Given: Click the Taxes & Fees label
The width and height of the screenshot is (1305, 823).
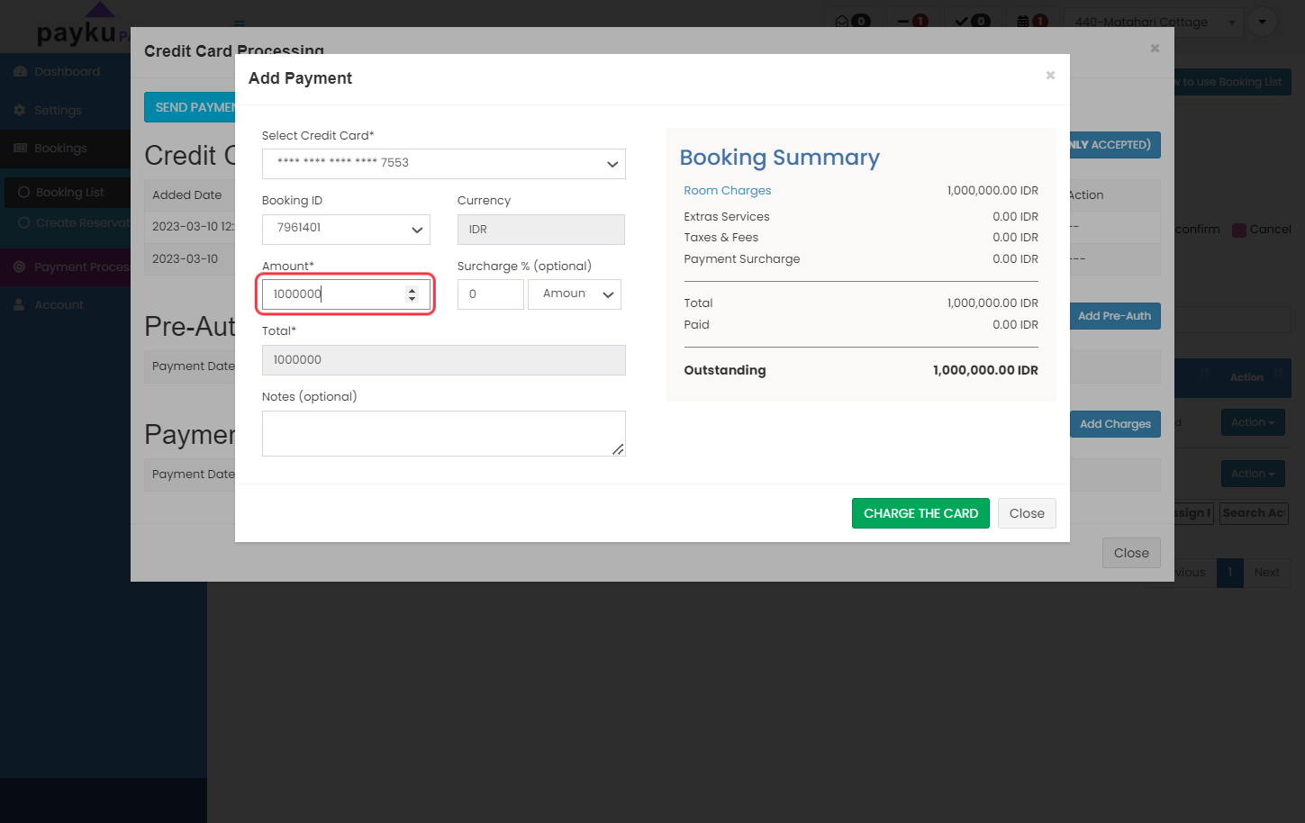Looking at the screenshot, I should (721, 238).
